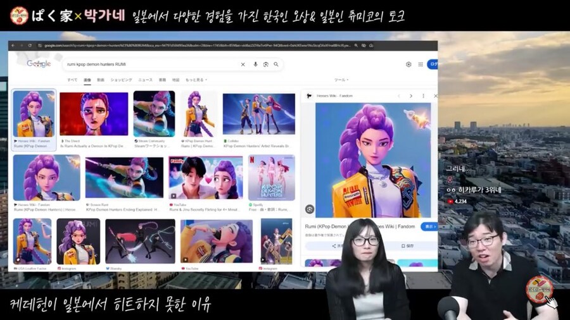Click the browser back arrow

pos(13,46)
